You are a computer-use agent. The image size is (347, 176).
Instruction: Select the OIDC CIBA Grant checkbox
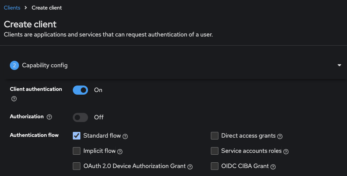coord(215,166)
